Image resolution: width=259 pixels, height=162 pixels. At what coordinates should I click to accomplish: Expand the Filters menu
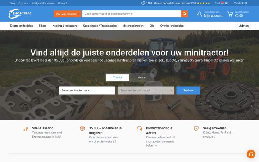click(44, 26)
